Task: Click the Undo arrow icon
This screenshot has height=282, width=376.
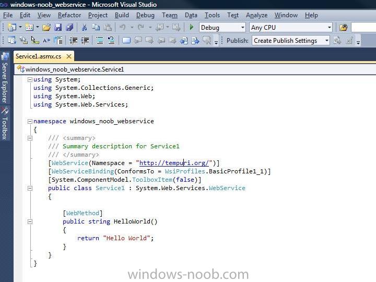Action: pyautogui.click(x=123, y=27)
